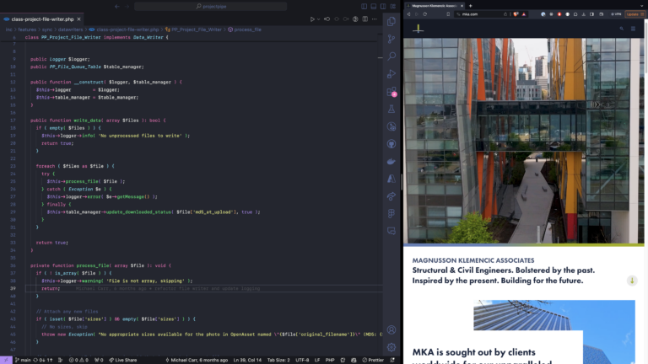Select the Magnusson Klemencic browser tab
Viewport: 648px width, 364px height.
click(434, 6)
